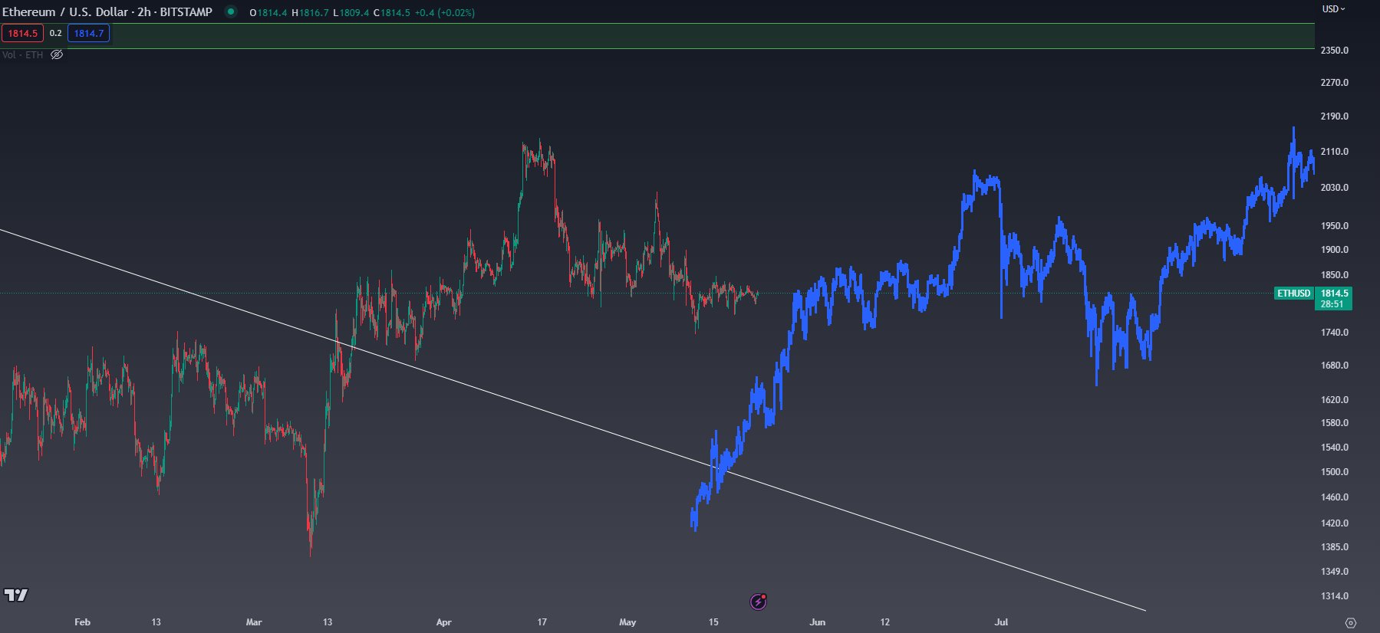1380x633 pixels.
Task: Click the Jul label on time axis
Action: click(1001, 622)
